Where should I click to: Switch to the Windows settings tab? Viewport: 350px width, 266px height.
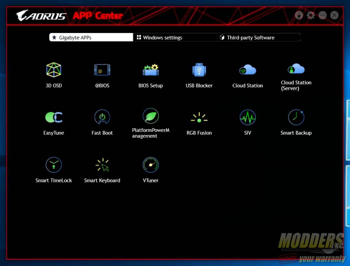tap(175, 37)
